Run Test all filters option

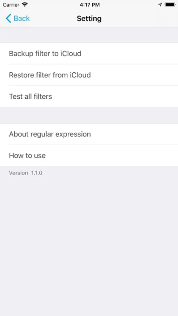pos(89,96)
